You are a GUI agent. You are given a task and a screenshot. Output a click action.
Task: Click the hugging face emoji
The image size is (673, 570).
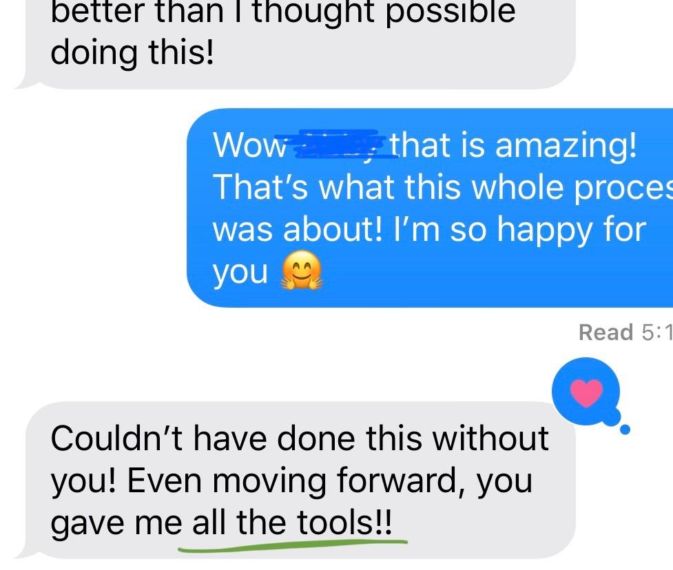pos(301,271)
